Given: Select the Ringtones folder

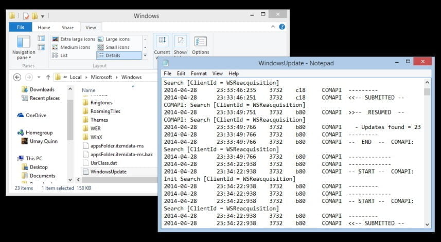Looking at the screenshot, I should 98,103.
